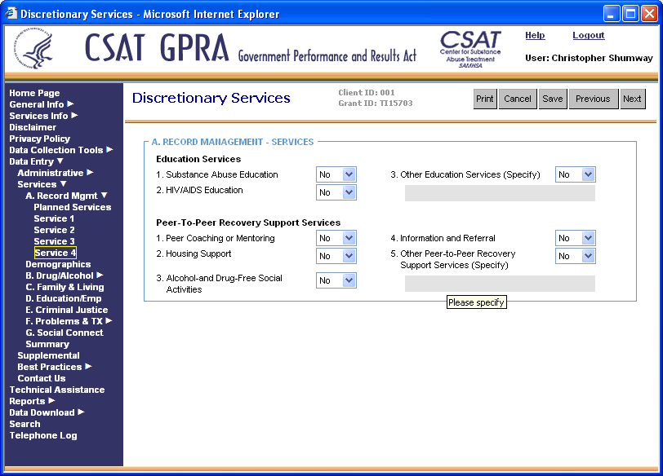The width and height of the screenshot is (663, 476).
Task: Open the Telephone Log menu item
Action: 43,435
